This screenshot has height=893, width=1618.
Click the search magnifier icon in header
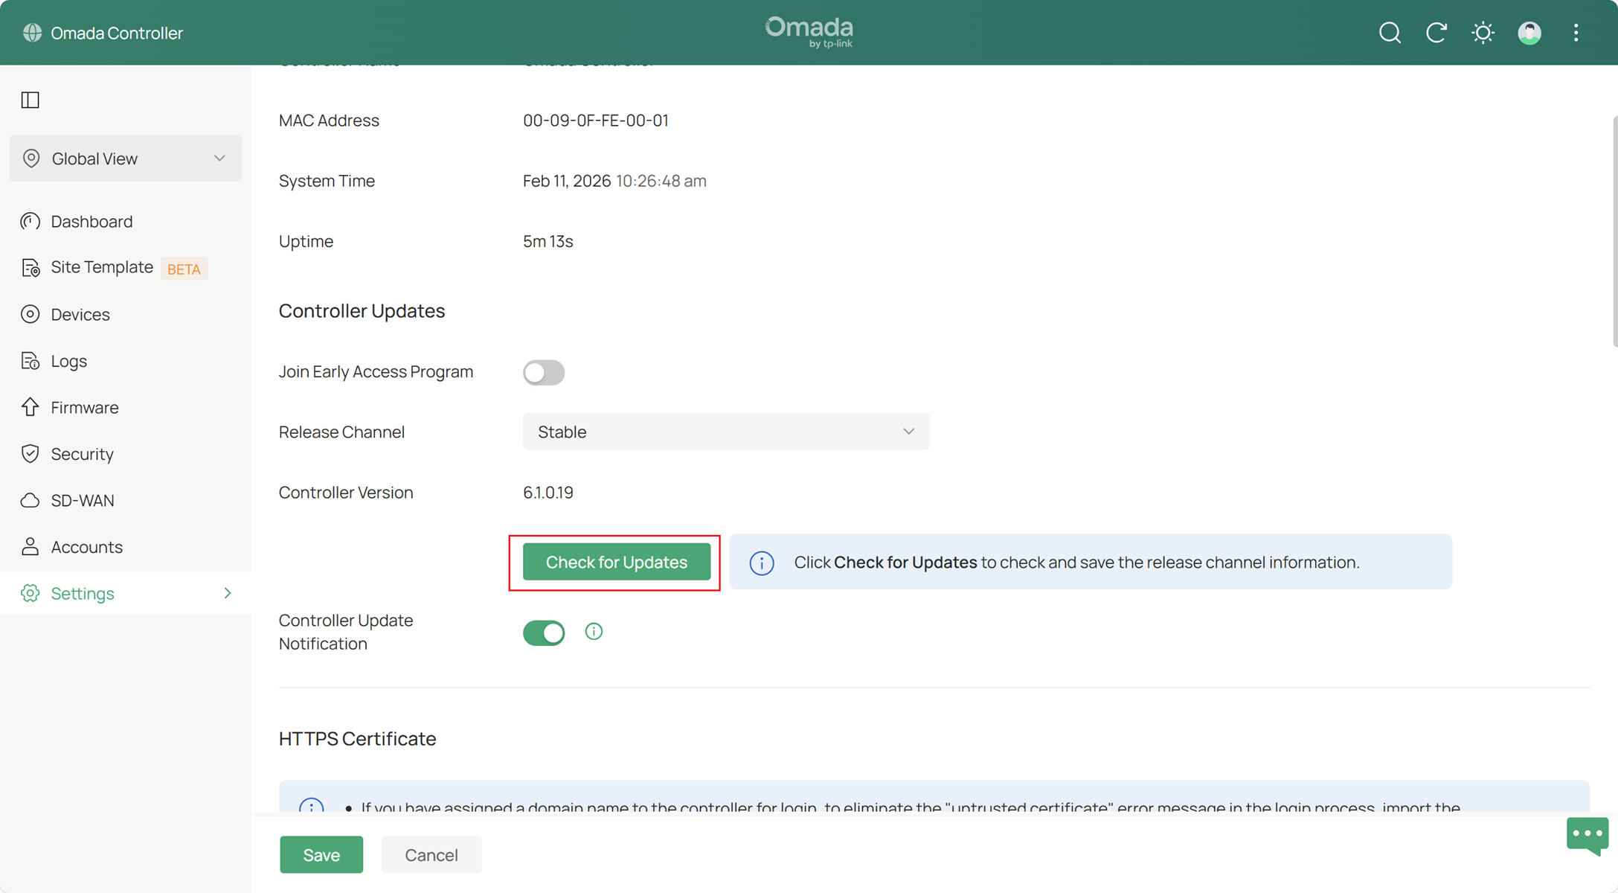pyautogui.click(x=1390, y=33)
